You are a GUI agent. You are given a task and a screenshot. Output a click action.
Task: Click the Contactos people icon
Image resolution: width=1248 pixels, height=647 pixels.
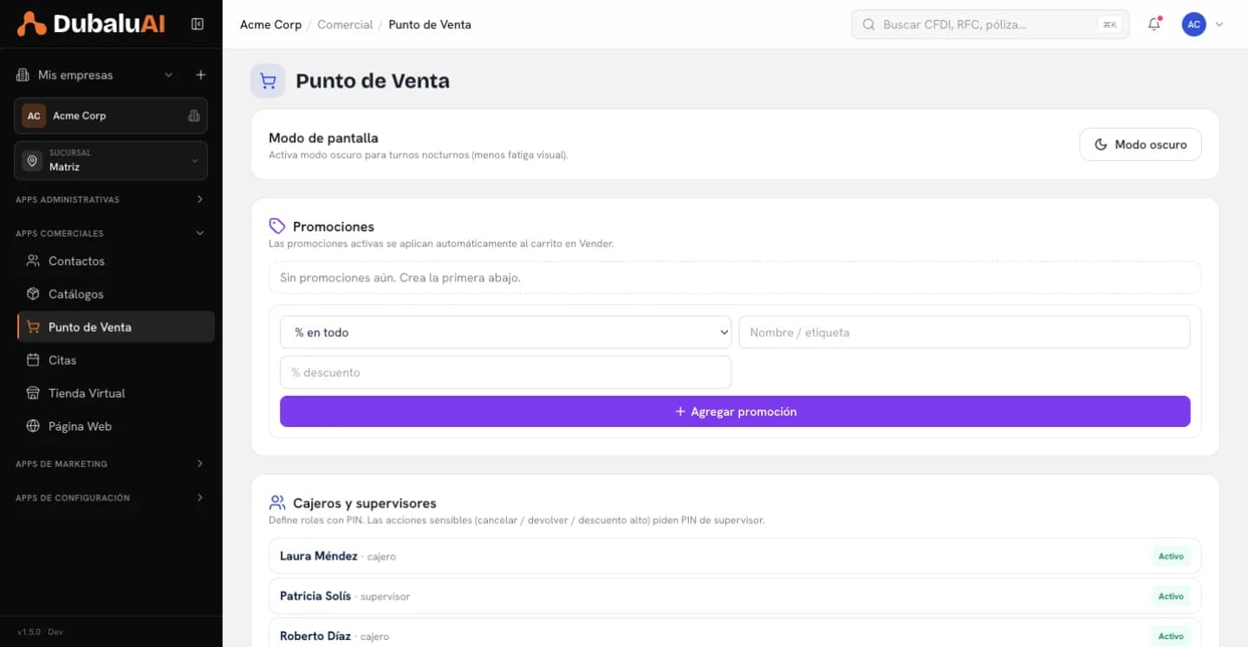click(x=33, y=261)
